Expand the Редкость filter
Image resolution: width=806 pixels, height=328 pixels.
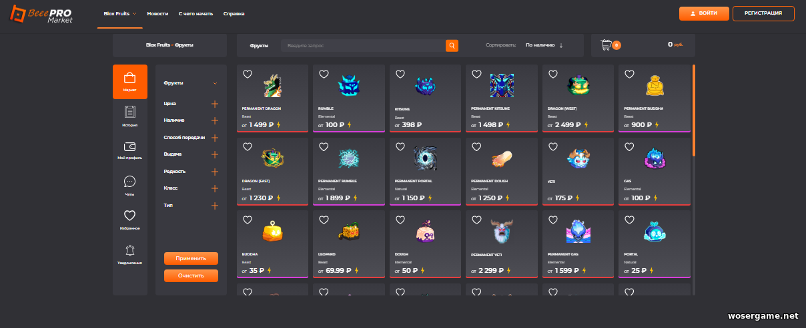pyautogui.click(x=215, y=172)
